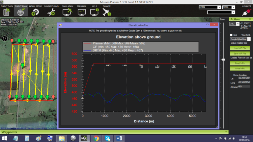Image resolution: width=253 pixels, height=142 pixels.
Task: Open Microsoft Word from taskbar
Action: (119, 138)
